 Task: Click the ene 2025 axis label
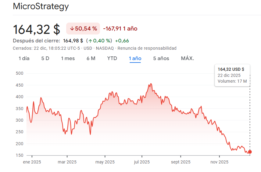point(32,162)
